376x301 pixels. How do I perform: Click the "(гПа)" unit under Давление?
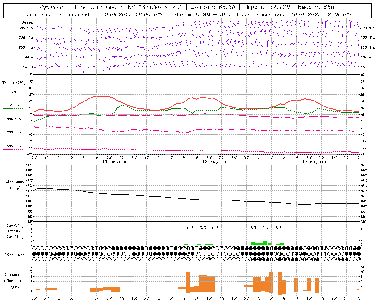[15, 188]
